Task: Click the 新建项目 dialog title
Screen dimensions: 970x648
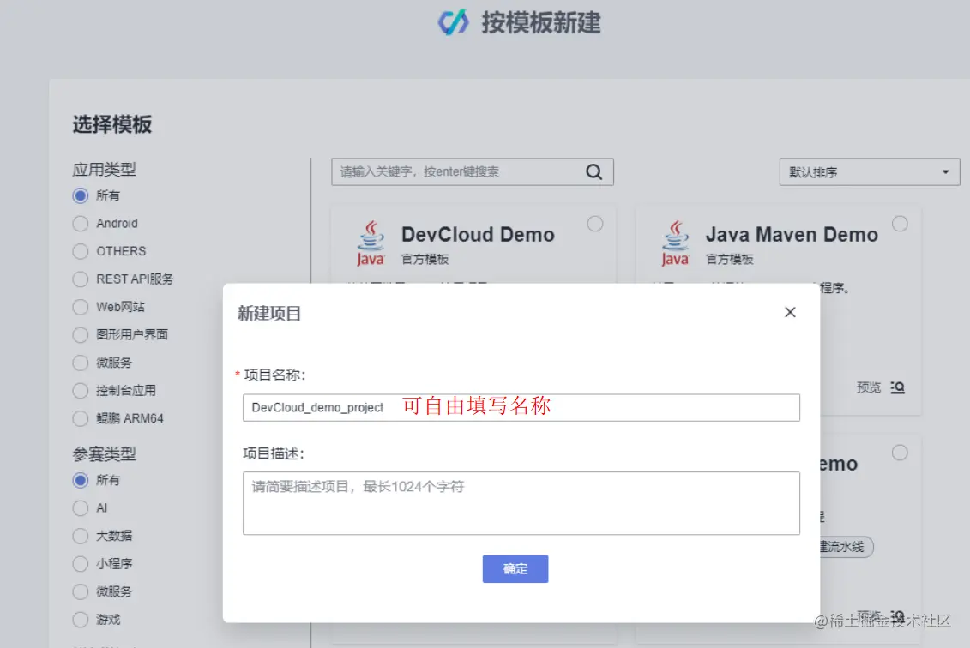Action: [269, 314]
